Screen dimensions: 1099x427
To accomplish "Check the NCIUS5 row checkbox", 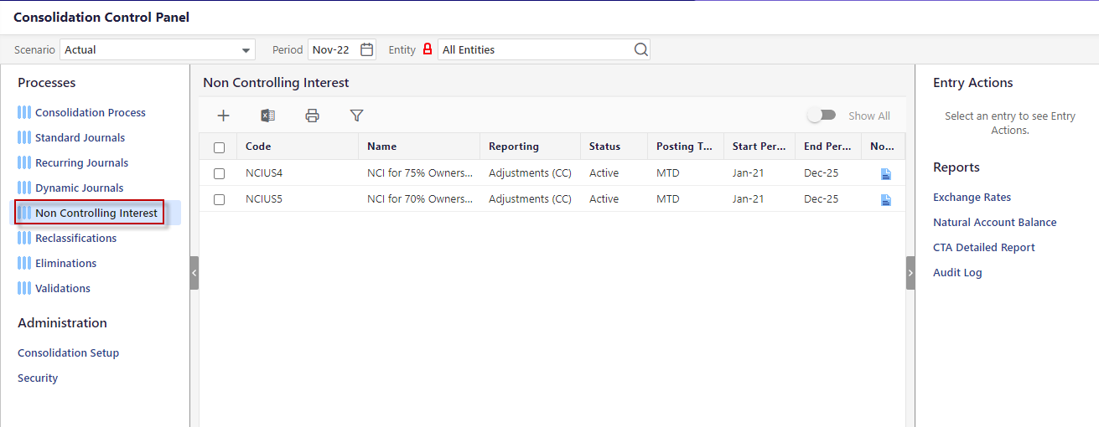I will tap(220, 200).
